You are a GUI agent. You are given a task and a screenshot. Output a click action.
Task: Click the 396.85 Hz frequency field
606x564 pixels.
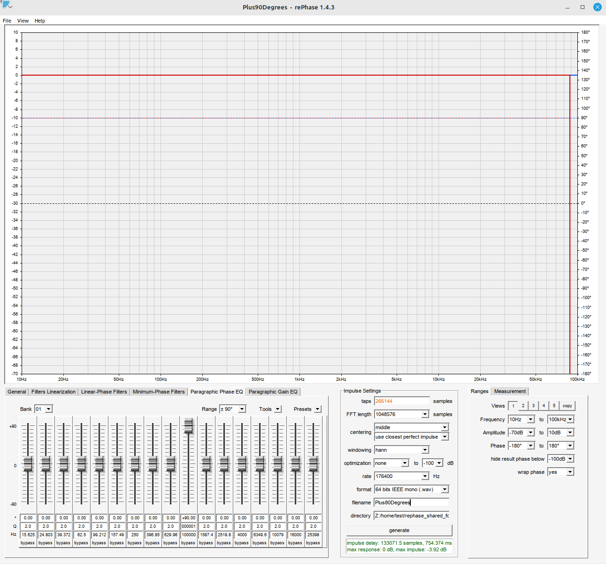(153, 534)
